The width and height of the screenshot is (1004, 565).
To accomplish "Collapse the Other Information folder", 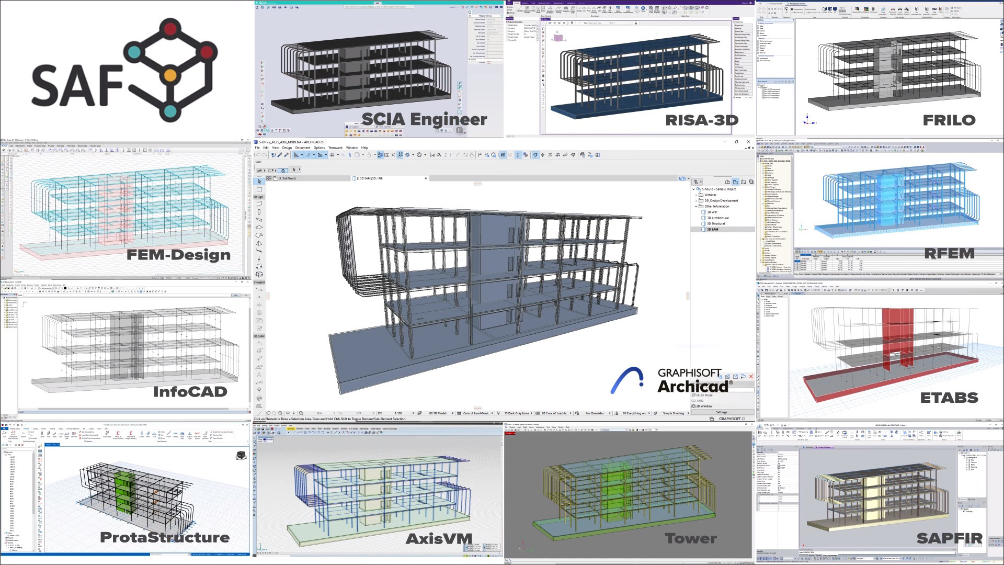I will (696, 207).
